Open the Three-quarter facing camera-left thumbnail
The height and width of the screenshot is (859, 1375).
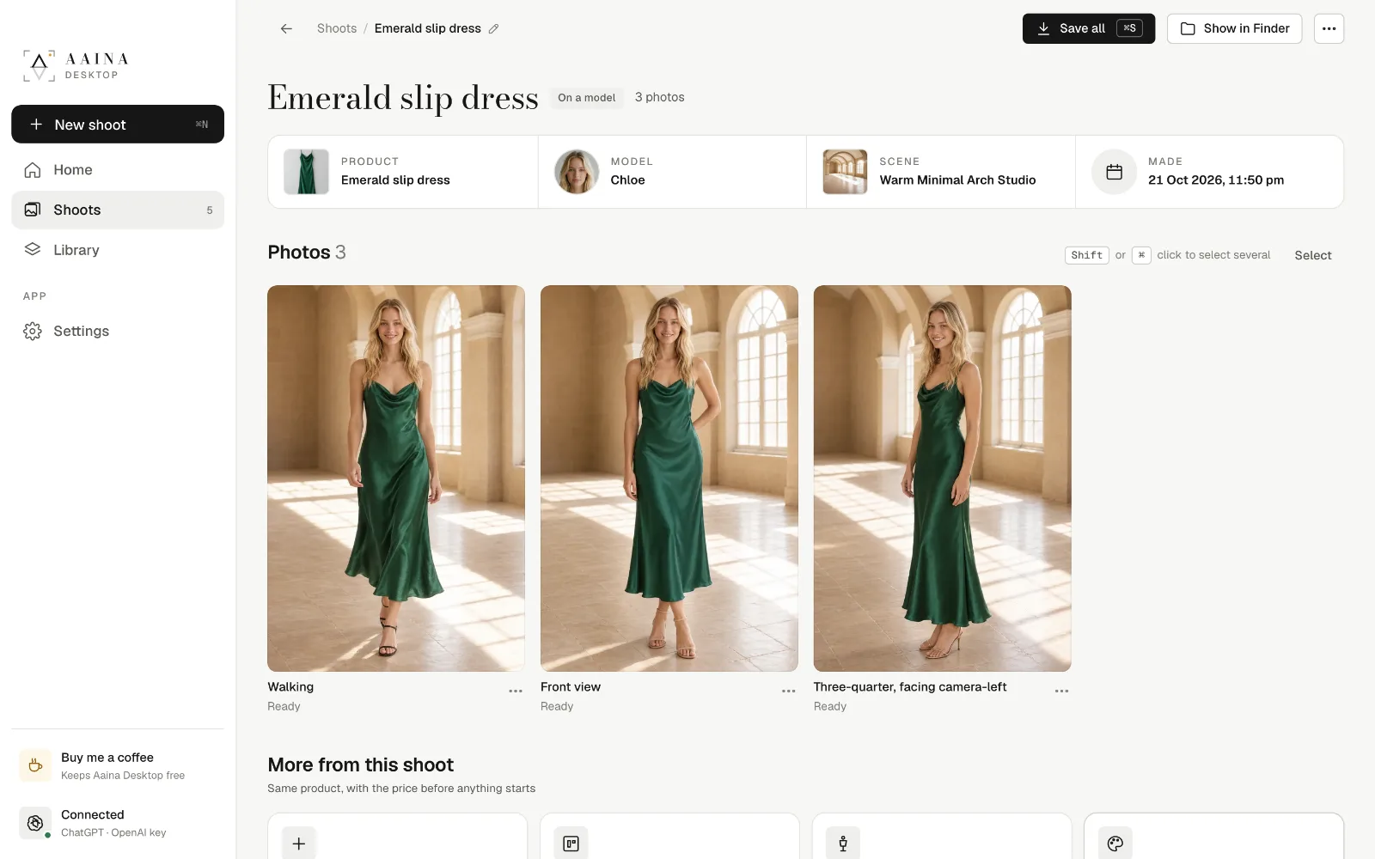pos(943,478)
